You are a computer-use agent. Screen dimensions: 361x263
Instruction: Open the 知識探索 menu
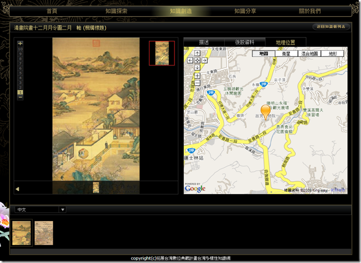pos(116,11)
